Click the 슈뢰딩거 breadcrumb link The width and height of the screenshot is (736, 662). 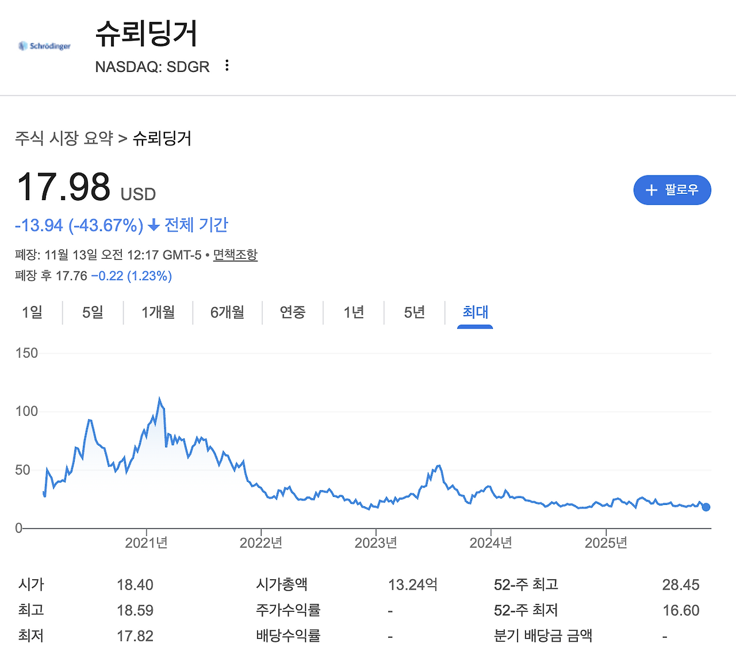point(163,139)
